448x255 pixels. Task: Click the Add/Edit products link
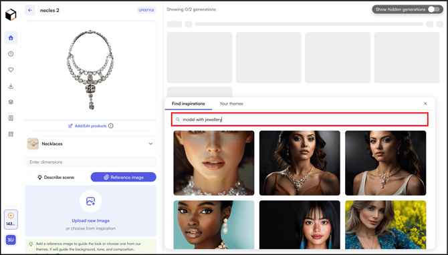point(88,125)
